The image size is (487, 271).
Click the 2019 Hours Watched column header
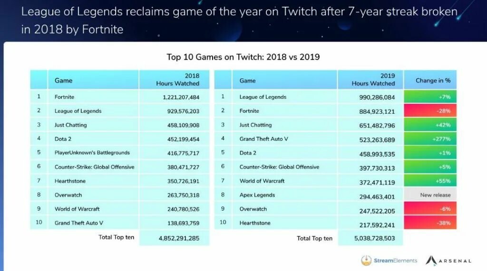pos(370,80)
